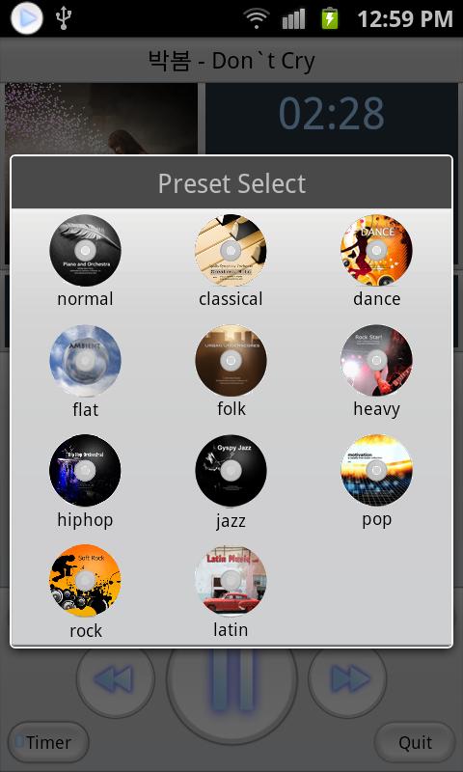Image resolution: width=463 pixels, height=772 pixels.
Task: Select the heavy Rock Star disc
Action: pyautogui.click(x=376, y=360)
